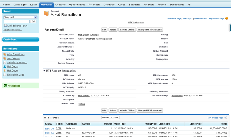The width and height of the screenshot is (231, 137).
Task: Open the Edit Layout link
Action: point(187,19)
